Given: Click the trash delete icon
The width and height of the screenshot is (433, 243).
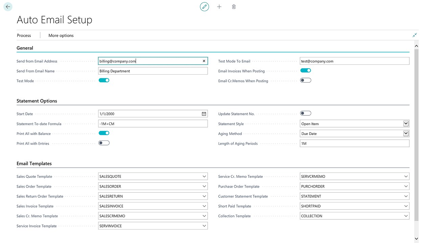Looking at the screenshot, I should coord(234,7).
